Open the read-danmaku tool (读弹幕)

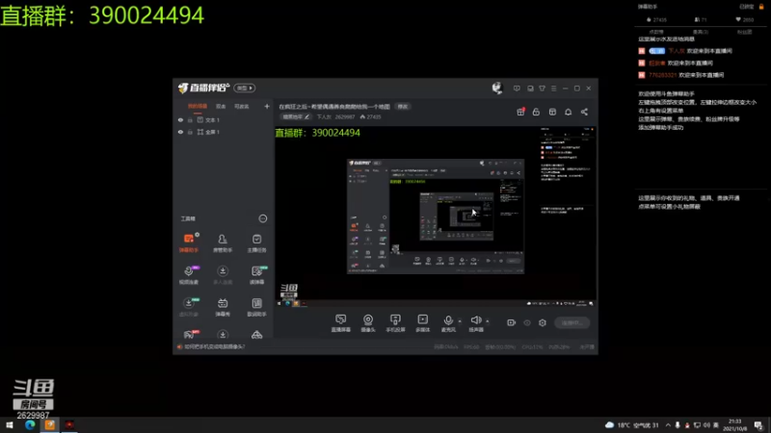point(256,275)
